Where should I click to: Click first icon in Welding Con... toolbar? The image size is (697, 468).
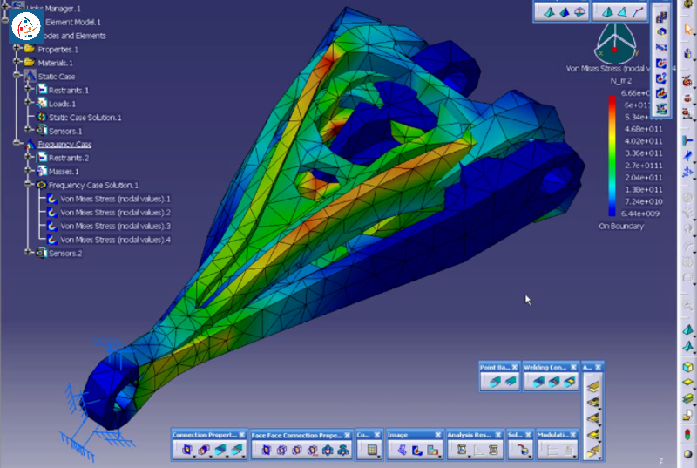pyautogui.click(x=538, y=382)
